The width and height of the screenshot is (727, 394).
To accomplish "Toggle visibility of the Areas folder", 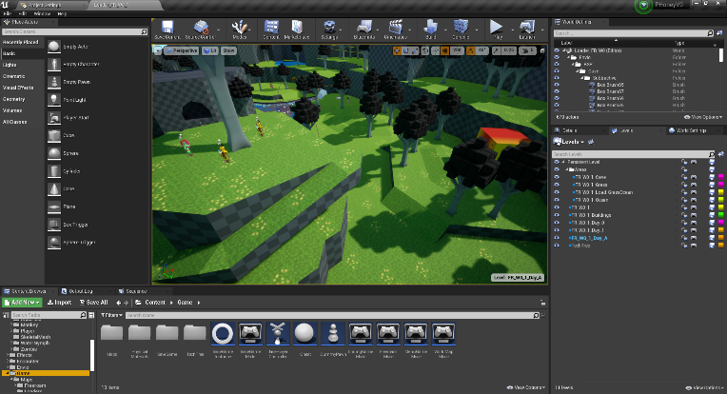I will [557, 169].
